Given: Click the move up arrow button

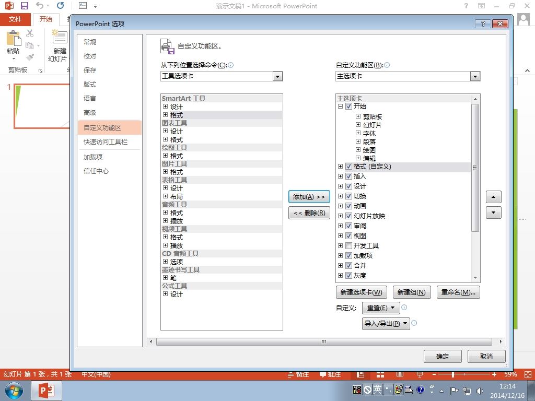Looking at the screenshot, I should [x=493, y=197].
